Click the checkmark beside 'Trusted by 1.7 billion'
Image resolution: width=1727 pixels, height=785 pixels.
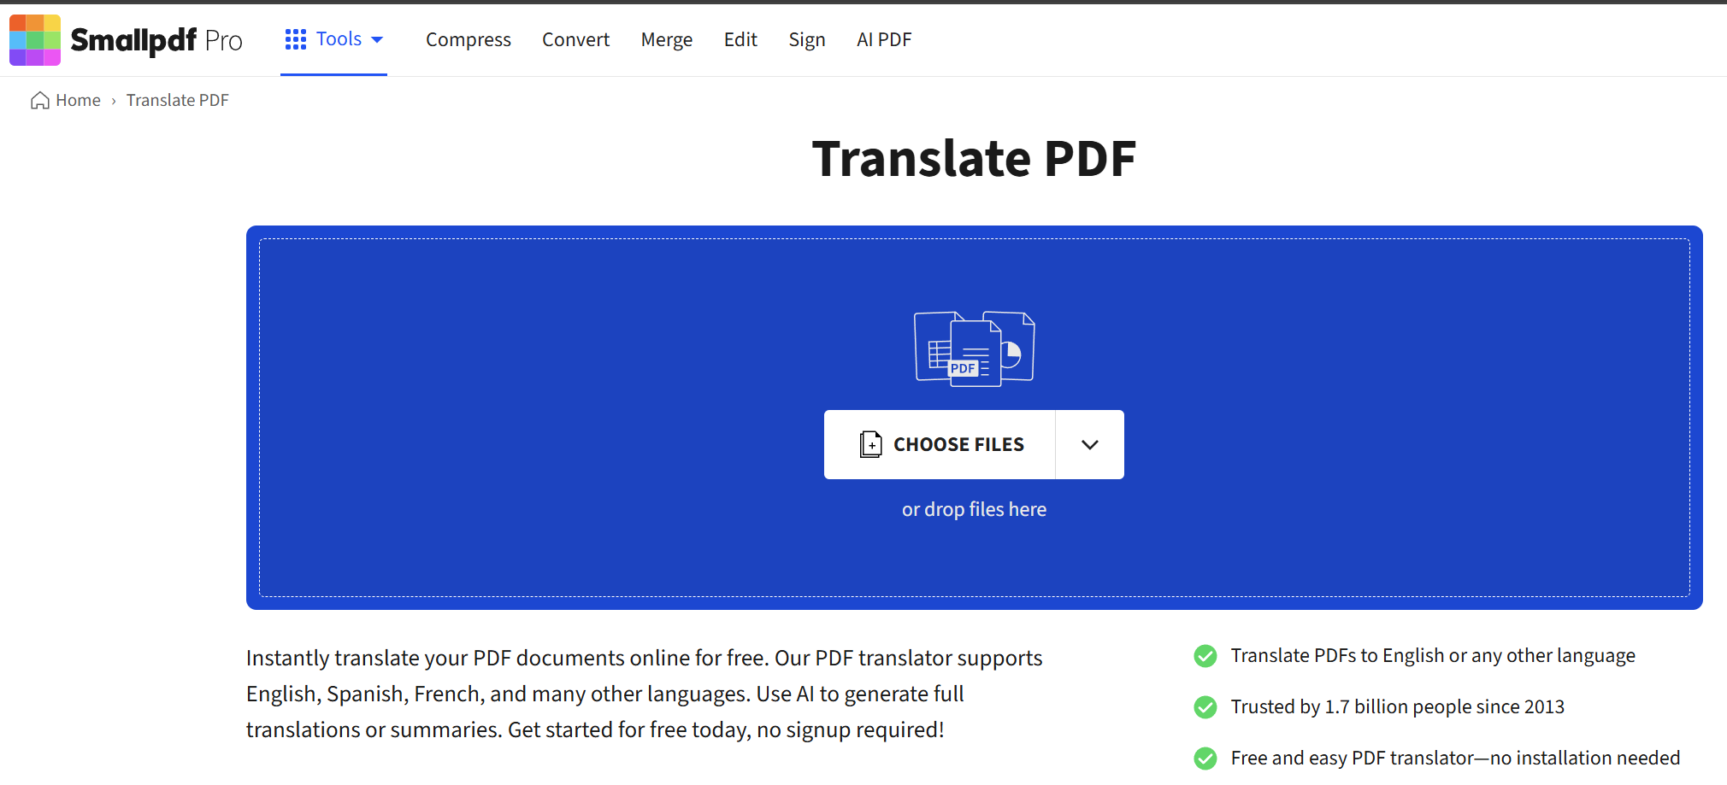click(x=1205, y=707)
